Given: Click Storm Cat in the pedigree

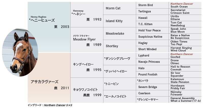Looking at the screenshot, I should point(113,8).
